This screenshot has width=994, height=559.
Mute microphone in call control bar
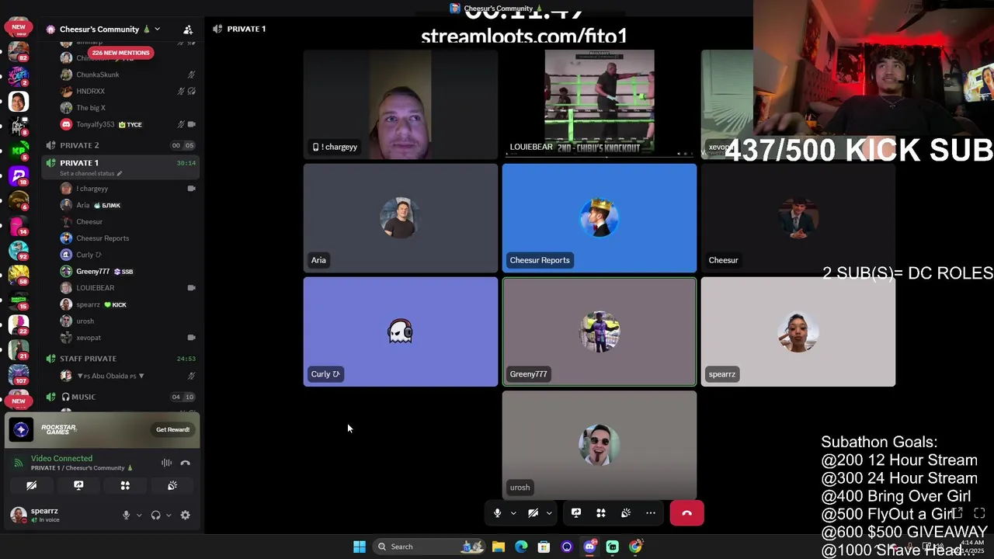click(x=498, y=513)
